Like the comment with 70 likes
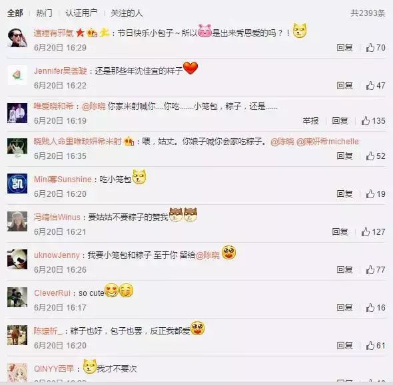The image size is (393, 385). pos(376,47)
